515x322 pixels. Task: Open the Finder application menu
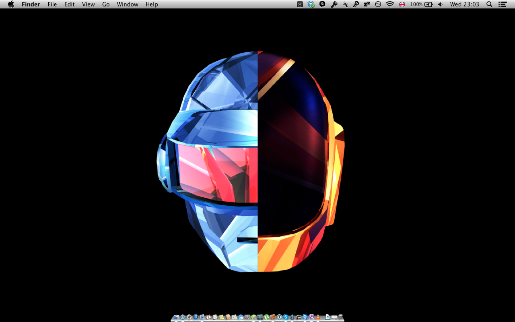tap(31, 4)
